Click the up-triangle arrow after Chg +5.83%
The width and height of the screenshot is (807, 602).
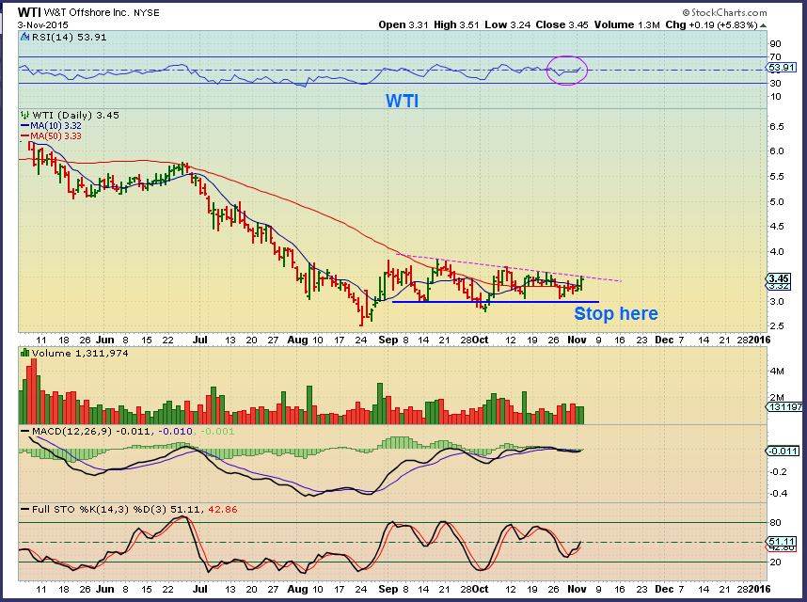click(x=763, y=24)
